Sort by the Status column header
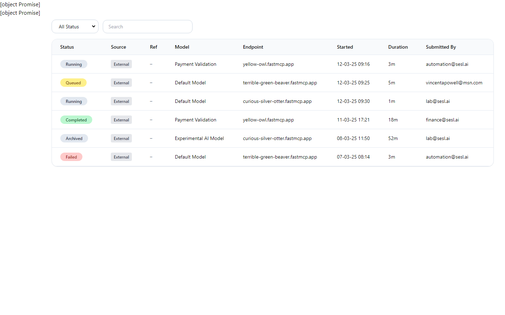 coord(67,47)
